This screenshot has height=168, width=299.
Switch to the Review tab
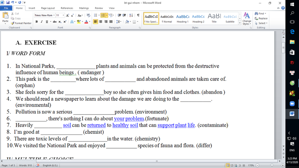click(x=99, y=8)
